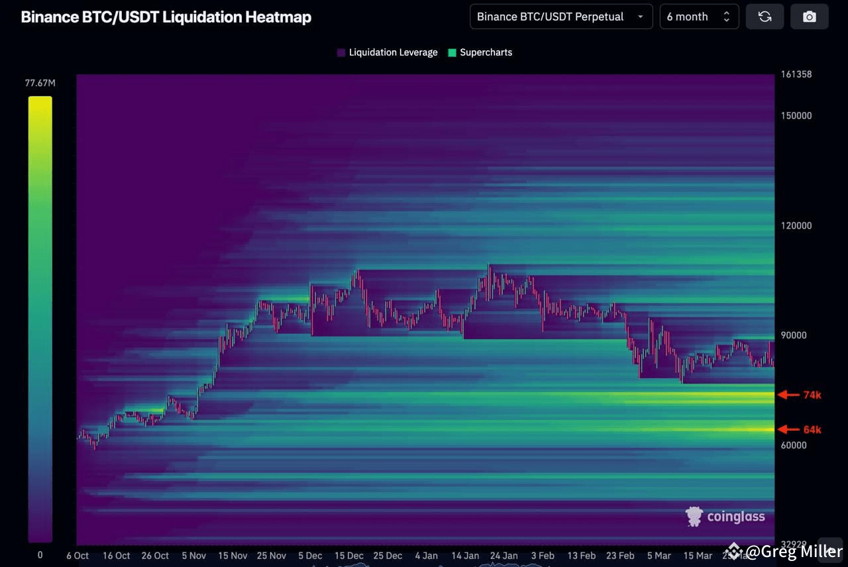This screenshot has height=567, width=848.
Task: Click the 4 Jan date axis label
Action: (x=426, y=556)
